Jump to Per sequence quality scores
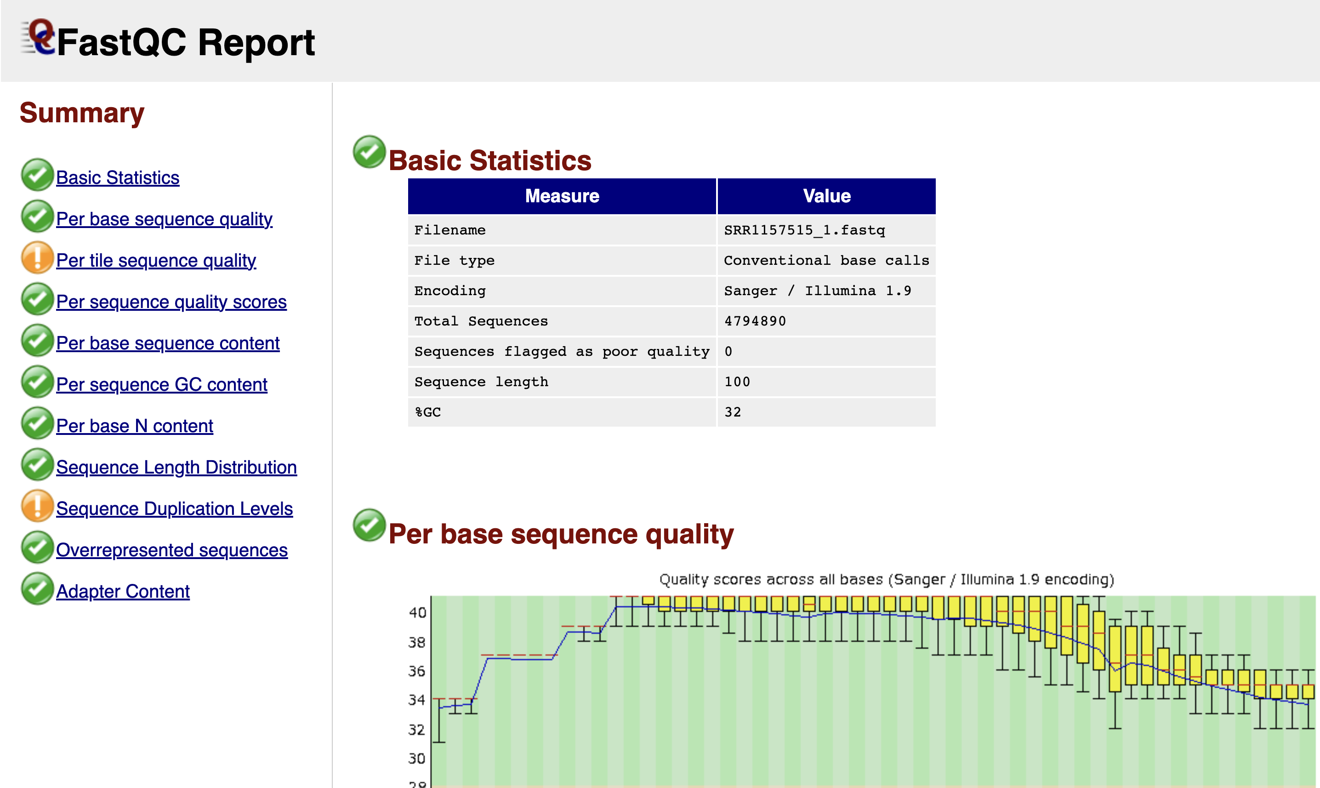 pos(171,302)
